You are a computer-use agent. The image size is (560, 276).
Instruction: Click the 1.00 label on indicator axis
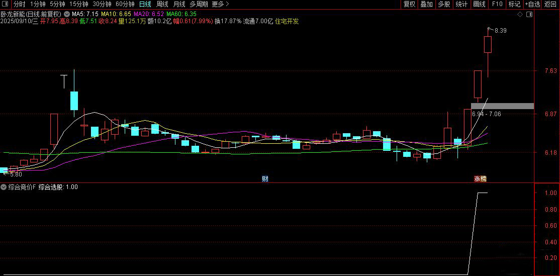point(551,193)
